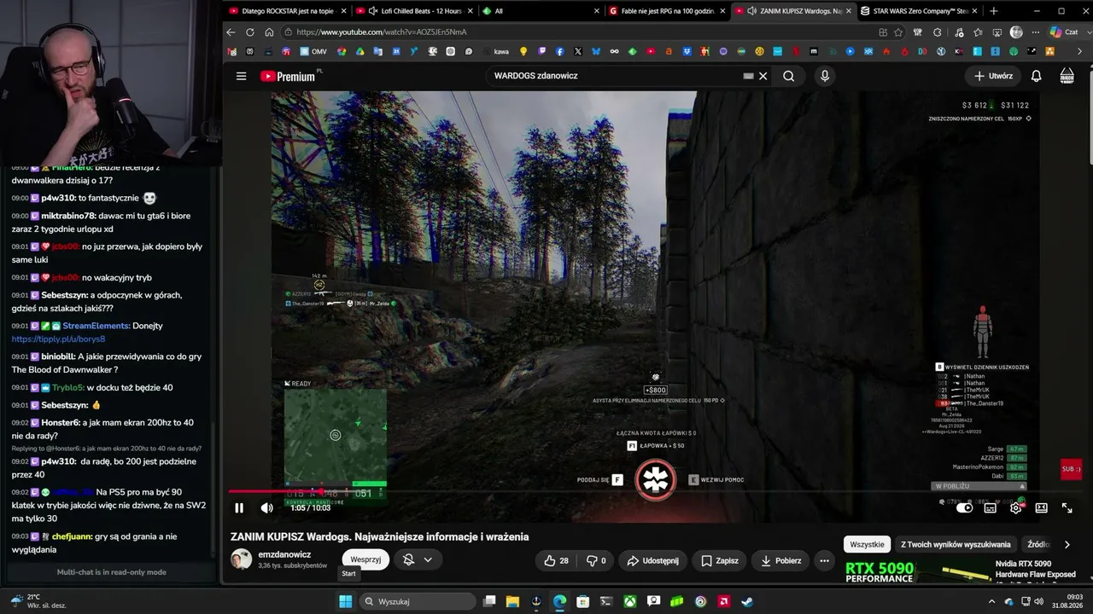
Task: Turn on video subtitles
Action: pyautogui.click(x=990, y=508)
